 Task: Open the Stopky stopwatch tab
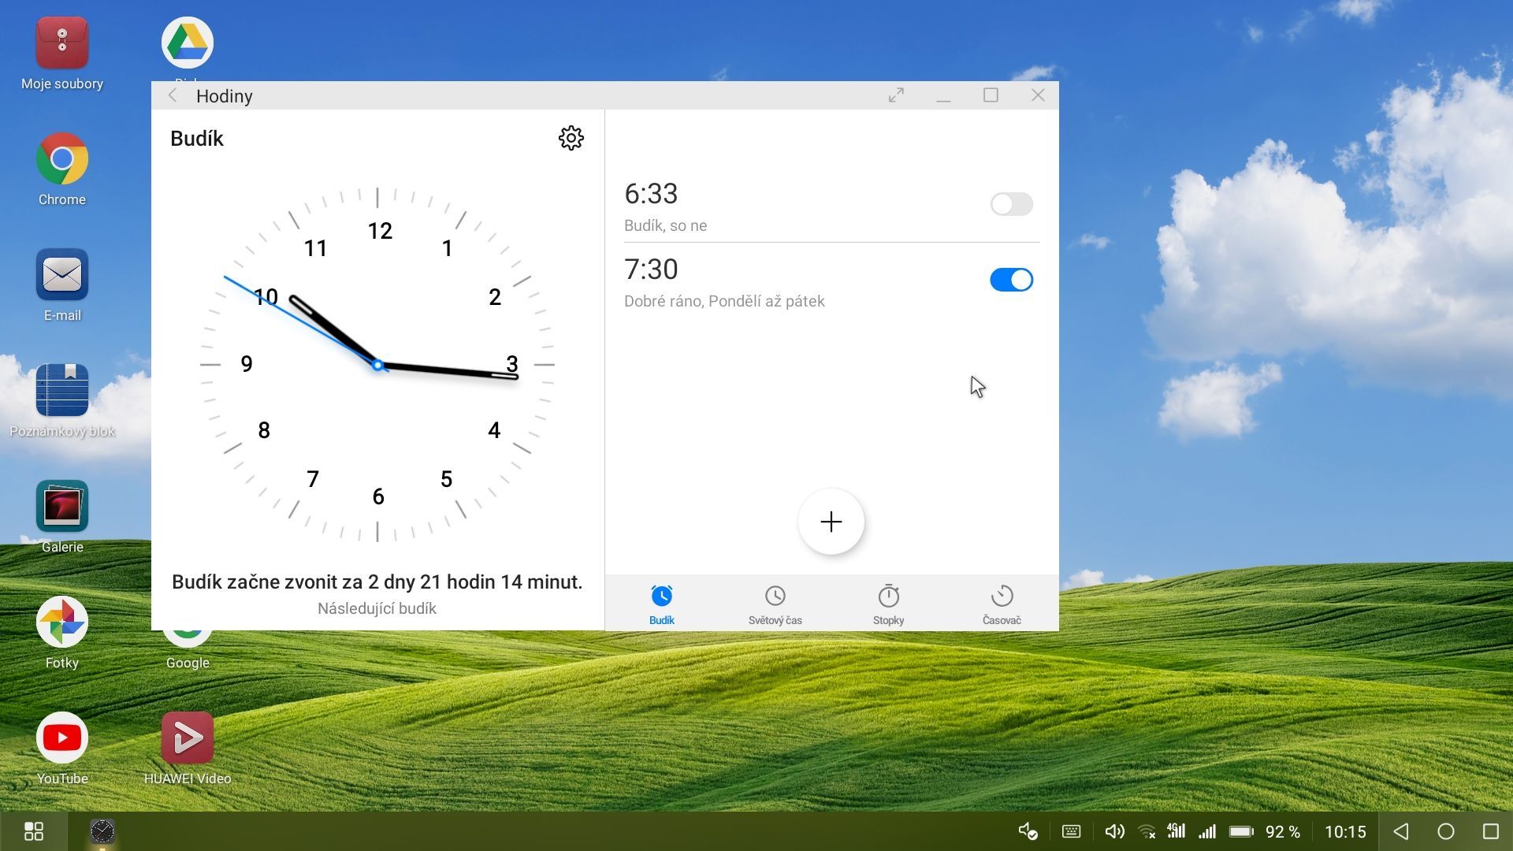(888, 604)
